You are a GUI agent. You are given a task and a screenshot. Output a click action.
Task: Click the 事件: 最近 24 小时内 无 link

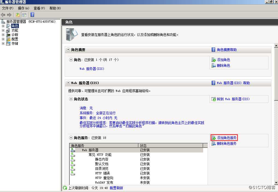(98, 118)
